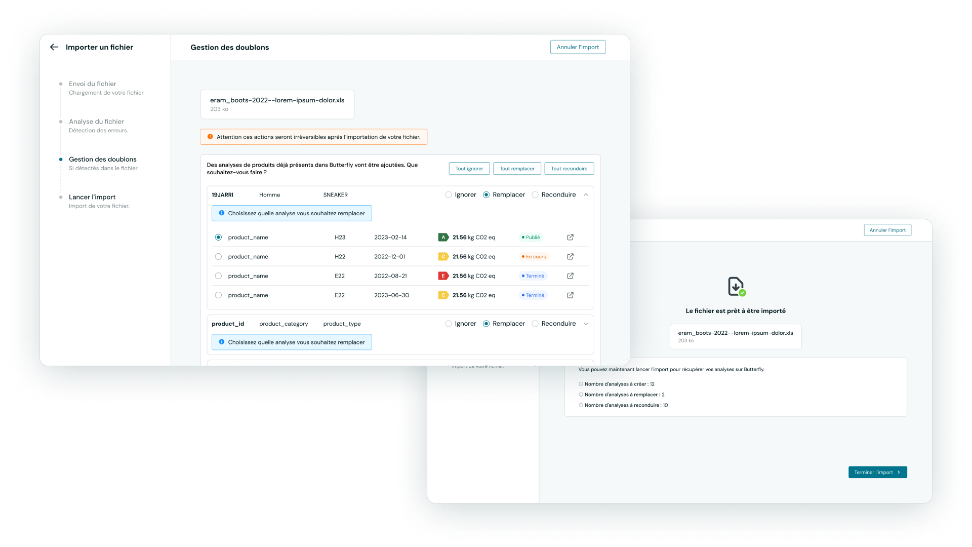The width and height of the screenshot is (972, 547).
Task: Click Annuler l'import in the front window
Action: (x=578, y=47)
